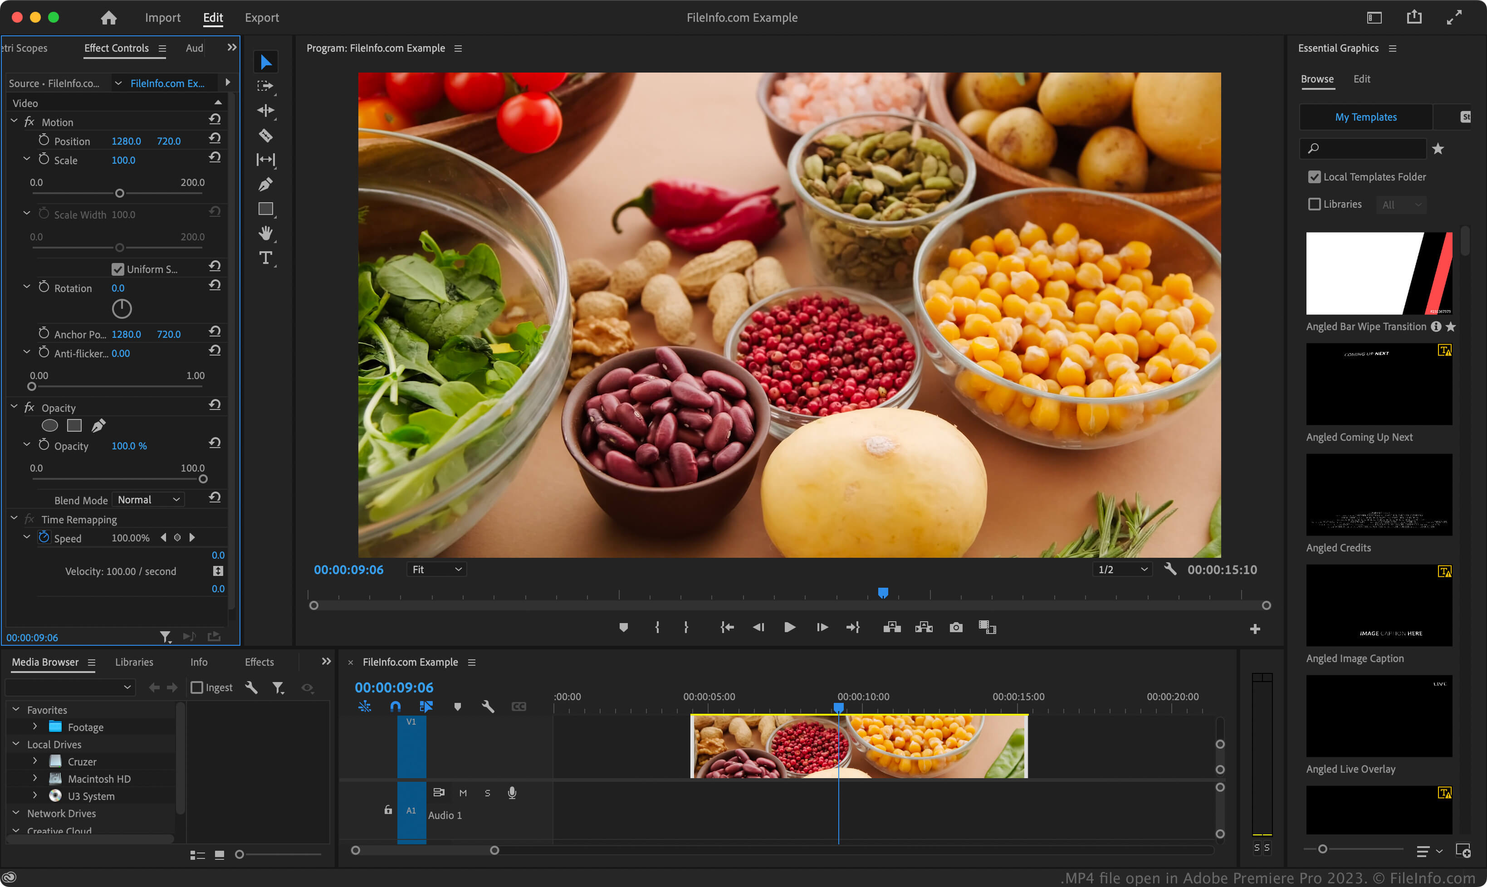Select the Razor tool
The image size is (1487, 887).
pos(265,136)
